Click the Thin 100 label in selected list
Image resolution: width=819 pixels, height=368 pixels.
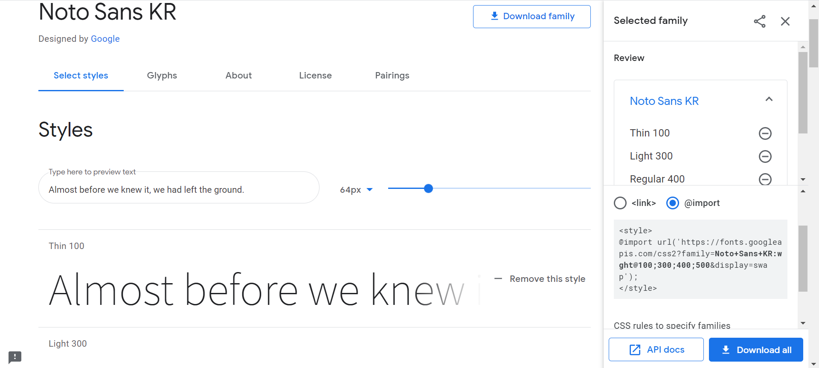tap(650, 133)
